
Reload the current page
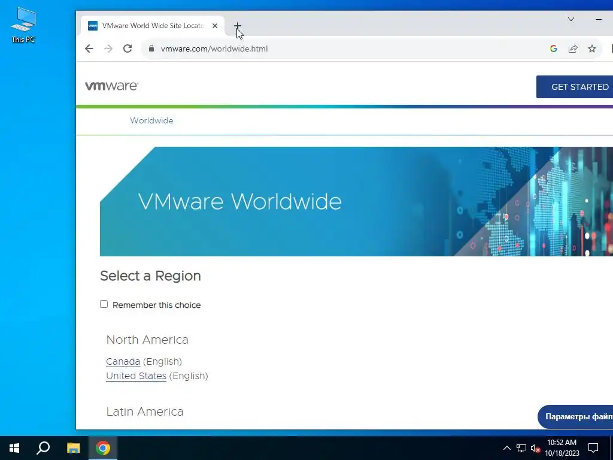click(x=128, y=49)
